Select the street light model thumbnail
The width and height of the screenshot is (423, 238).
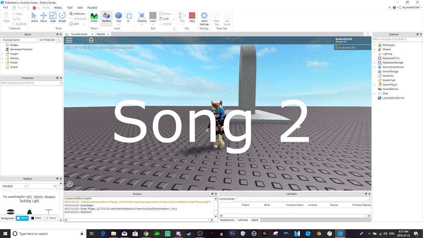[49, 212]
